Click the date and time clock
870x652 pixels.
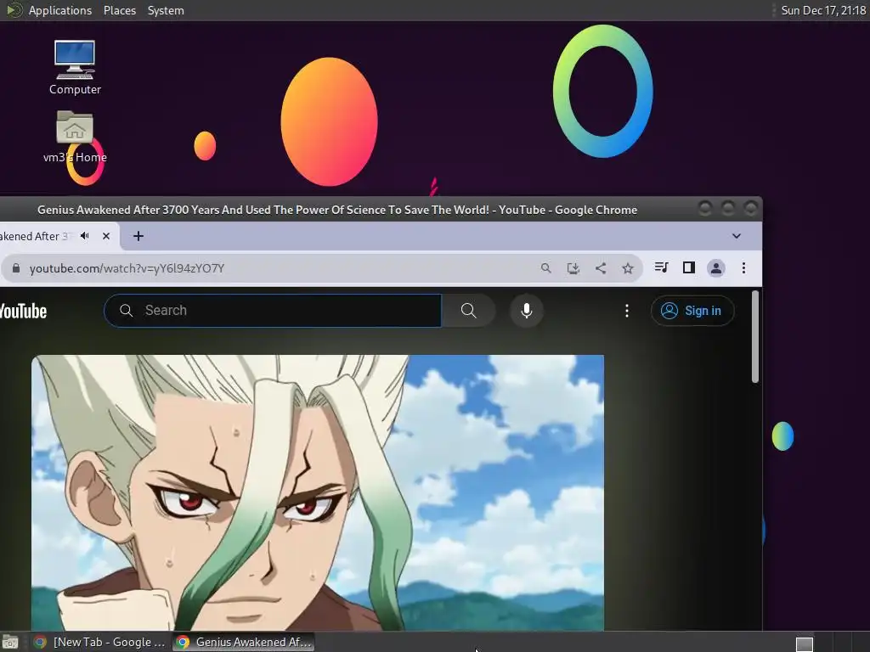[823, 10]
